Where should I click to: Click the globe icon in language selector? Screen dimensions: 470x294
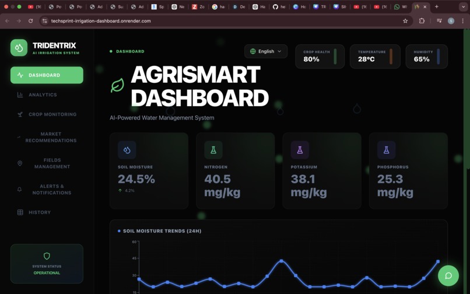click(253, 51)
